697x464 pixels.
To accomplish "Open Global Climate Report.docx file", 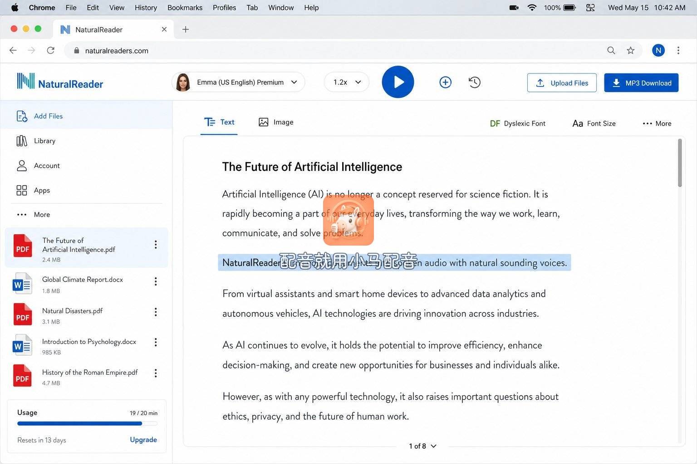I will coord(86,284).
